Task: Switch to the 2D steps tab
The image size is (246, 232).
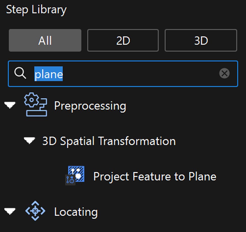Action: [123, 40]
